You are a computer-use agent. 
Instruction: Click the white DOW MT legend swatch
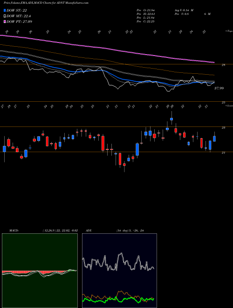click(x=5, y=16)
